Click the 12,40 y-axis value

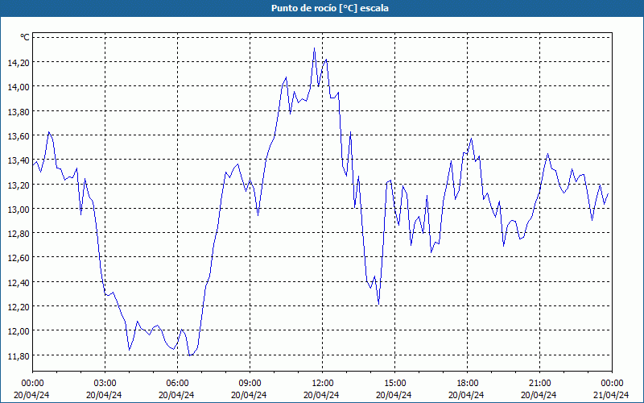tap(19, 282)
